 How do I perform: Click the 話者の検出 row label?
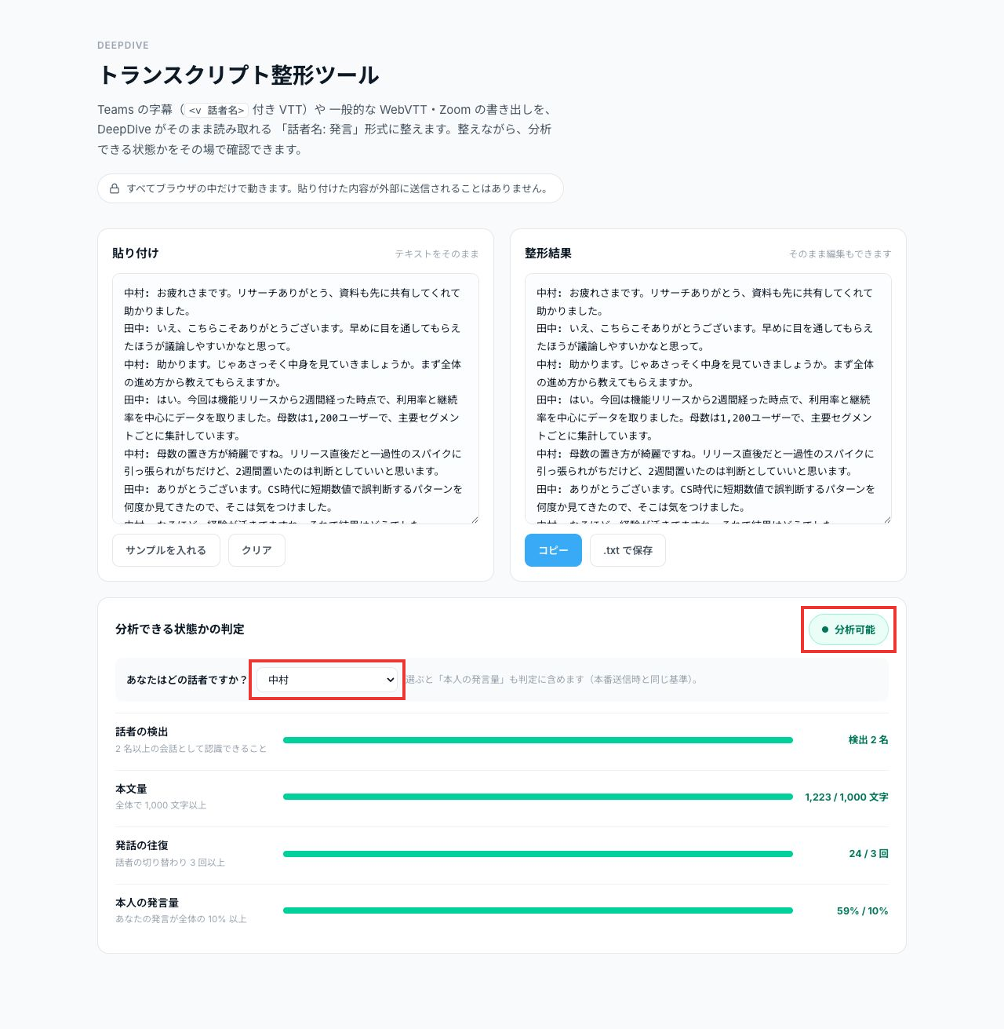point(142,732)
